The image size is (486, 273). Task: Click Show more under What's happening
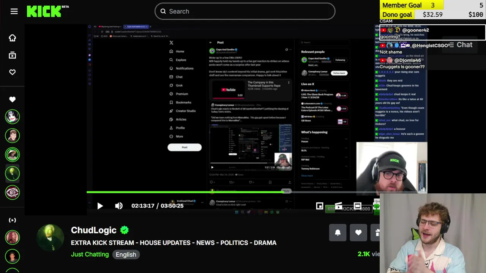[307, 176]
